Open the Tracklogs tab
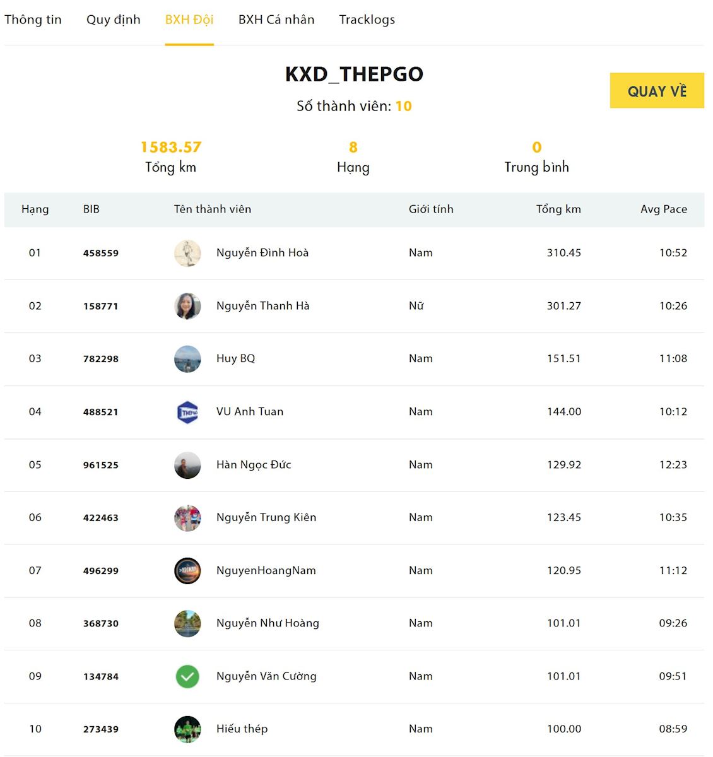 tap(367, 20)
